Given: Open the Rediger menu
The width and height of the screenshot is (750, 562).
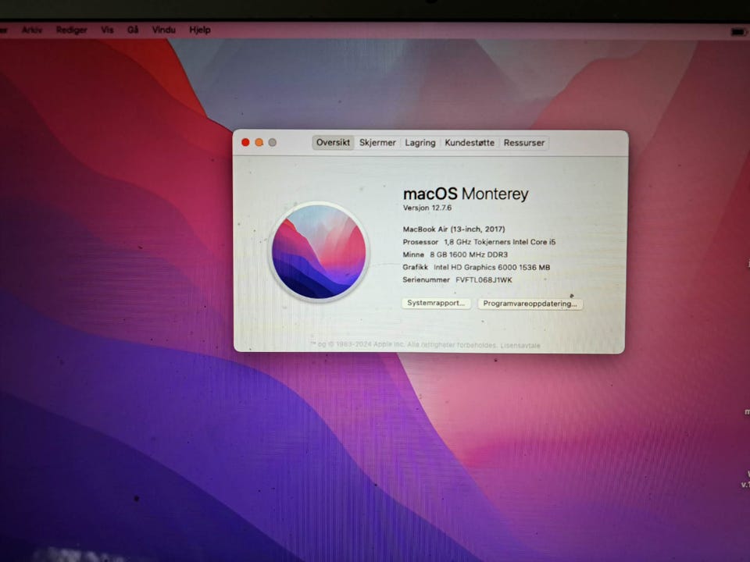Looking at the screenshot, I should 71,30.
